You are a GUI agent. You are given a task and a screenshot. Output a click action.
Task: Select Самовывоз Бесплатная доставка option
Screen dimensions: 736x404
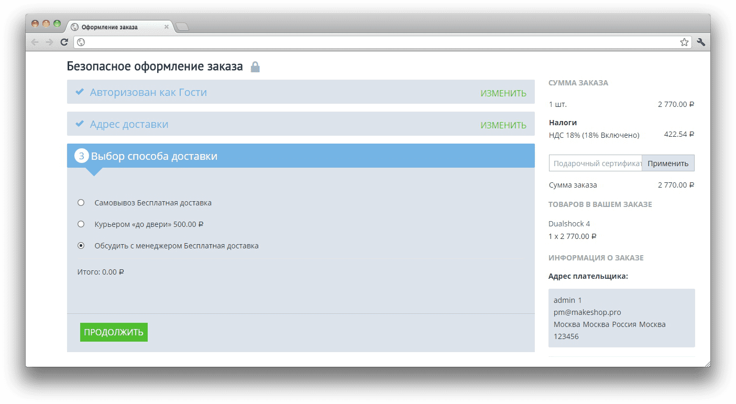point(81,203)
